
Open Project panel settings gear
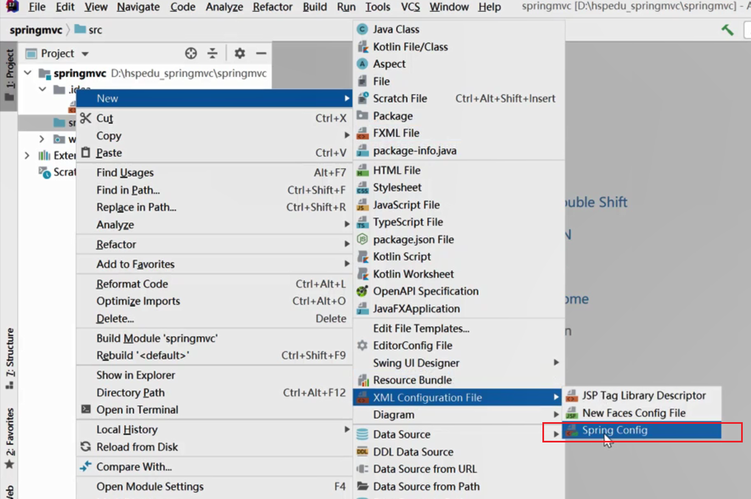(x=240, y=53)
